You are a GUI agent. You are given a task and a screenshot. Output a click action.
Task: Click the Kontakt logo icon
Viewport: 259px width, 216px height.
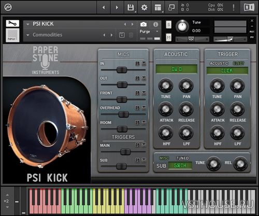point(8,7)
